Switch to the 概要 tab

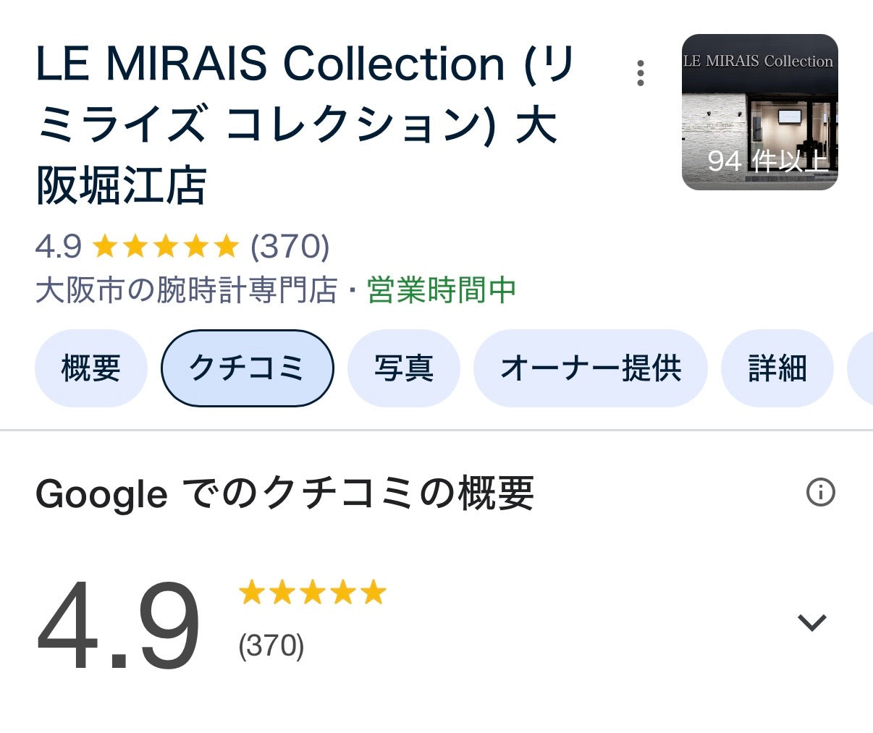click(91, 368)
